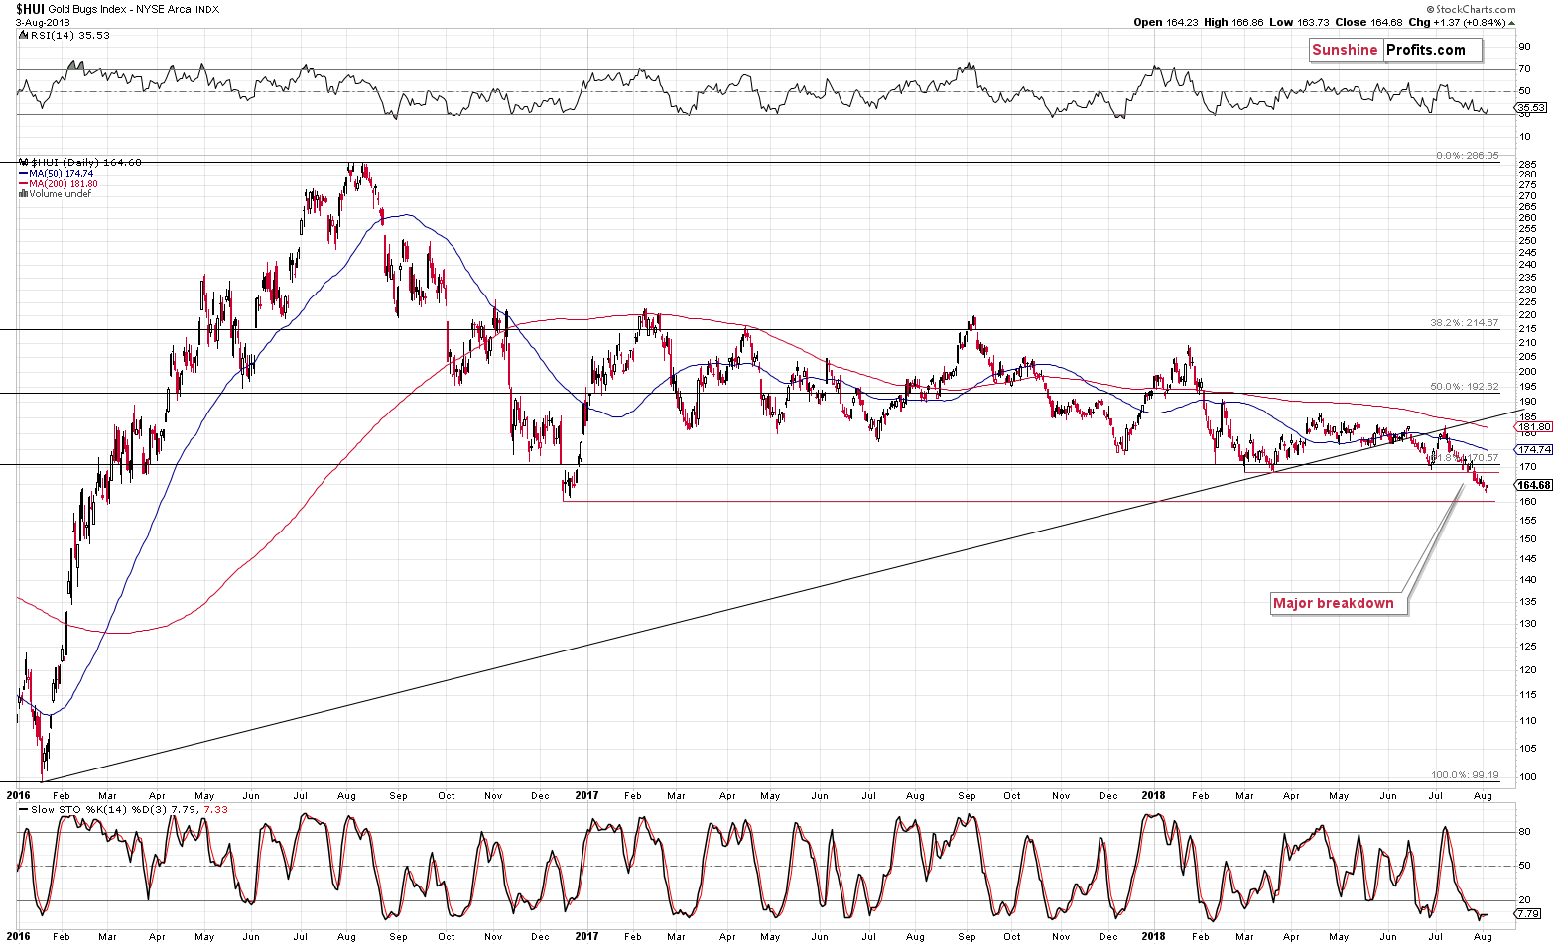
Task: Select the 50.0%: 192.62 Fibonacci label
Action: pos(1465,387)
